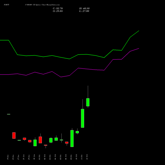Select the 30 Jan date label

pos(34,157)
